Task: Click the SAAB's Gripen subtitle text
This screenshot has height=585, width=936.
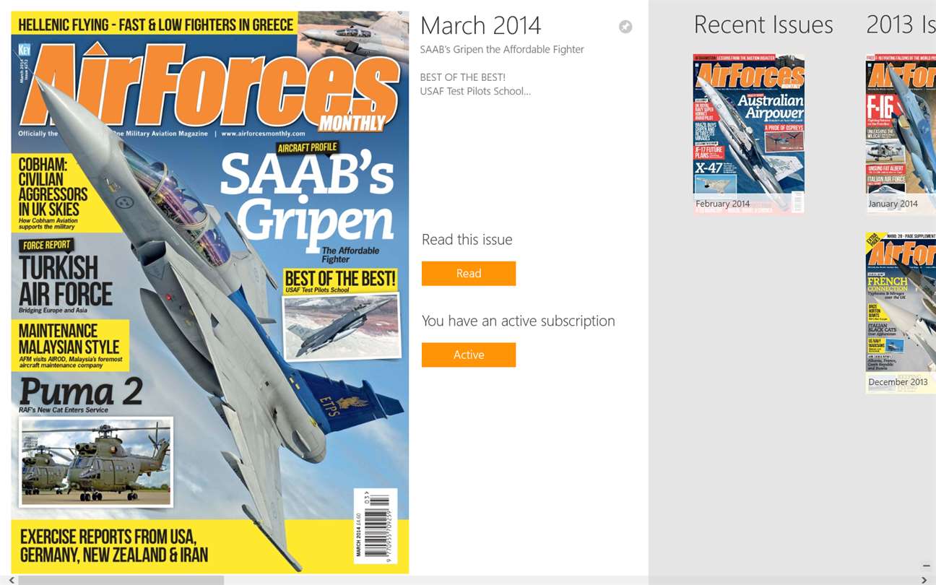Action: point(502,49)
